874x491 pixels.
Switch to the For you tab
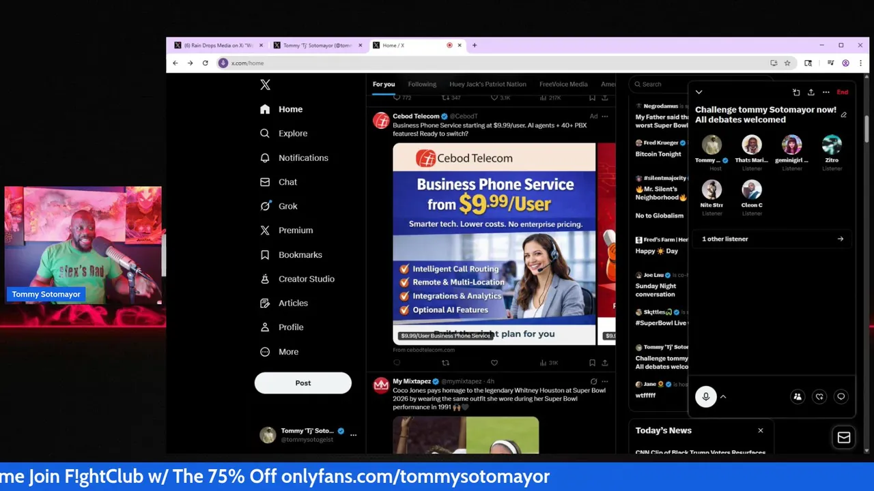(384, 85)
